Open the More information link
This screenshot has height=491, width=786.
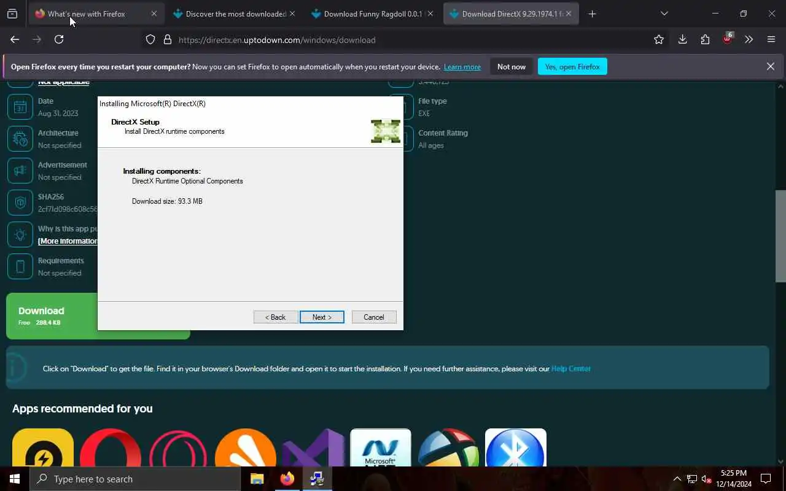tap(68, 241)
